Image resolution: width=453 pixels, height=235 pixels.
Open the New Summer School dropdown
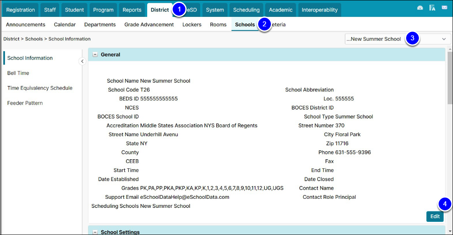click(x=398, y=39)
